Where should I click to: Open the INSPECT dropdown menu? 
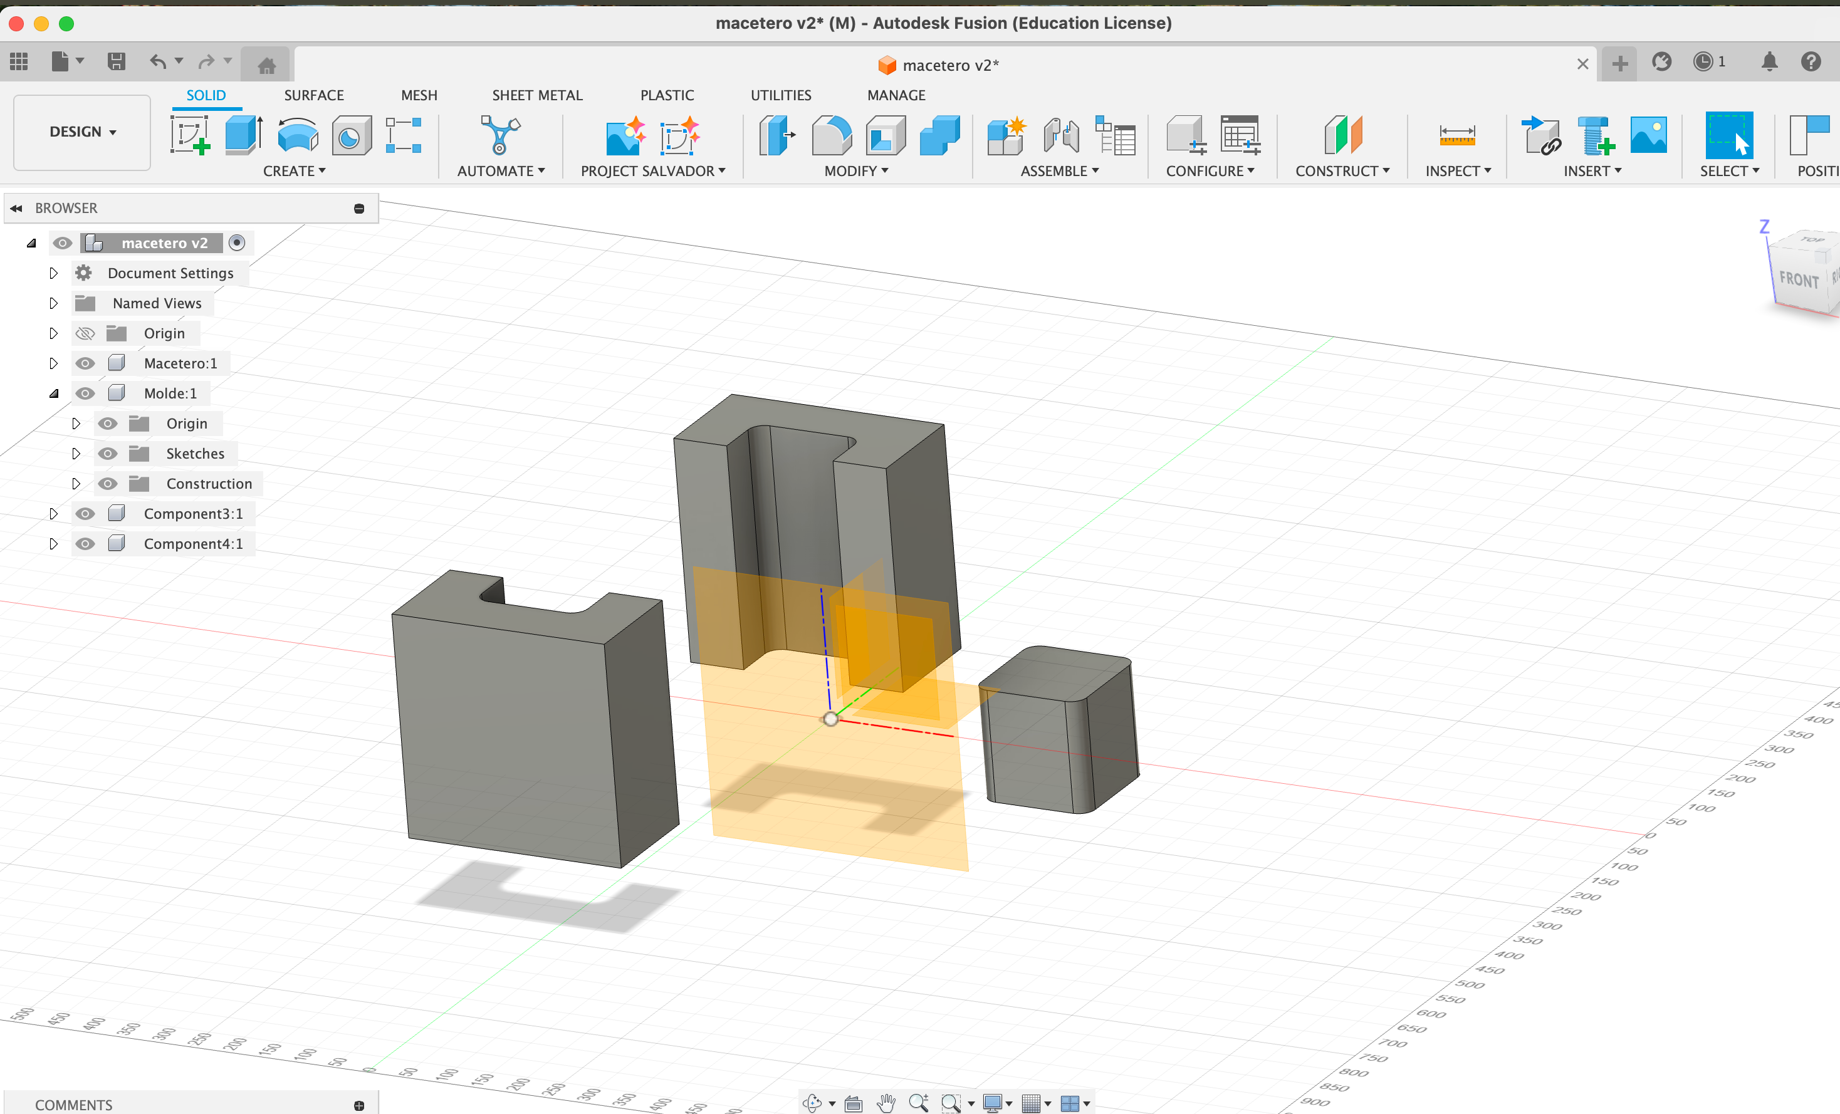click(x=1458, y=171)
